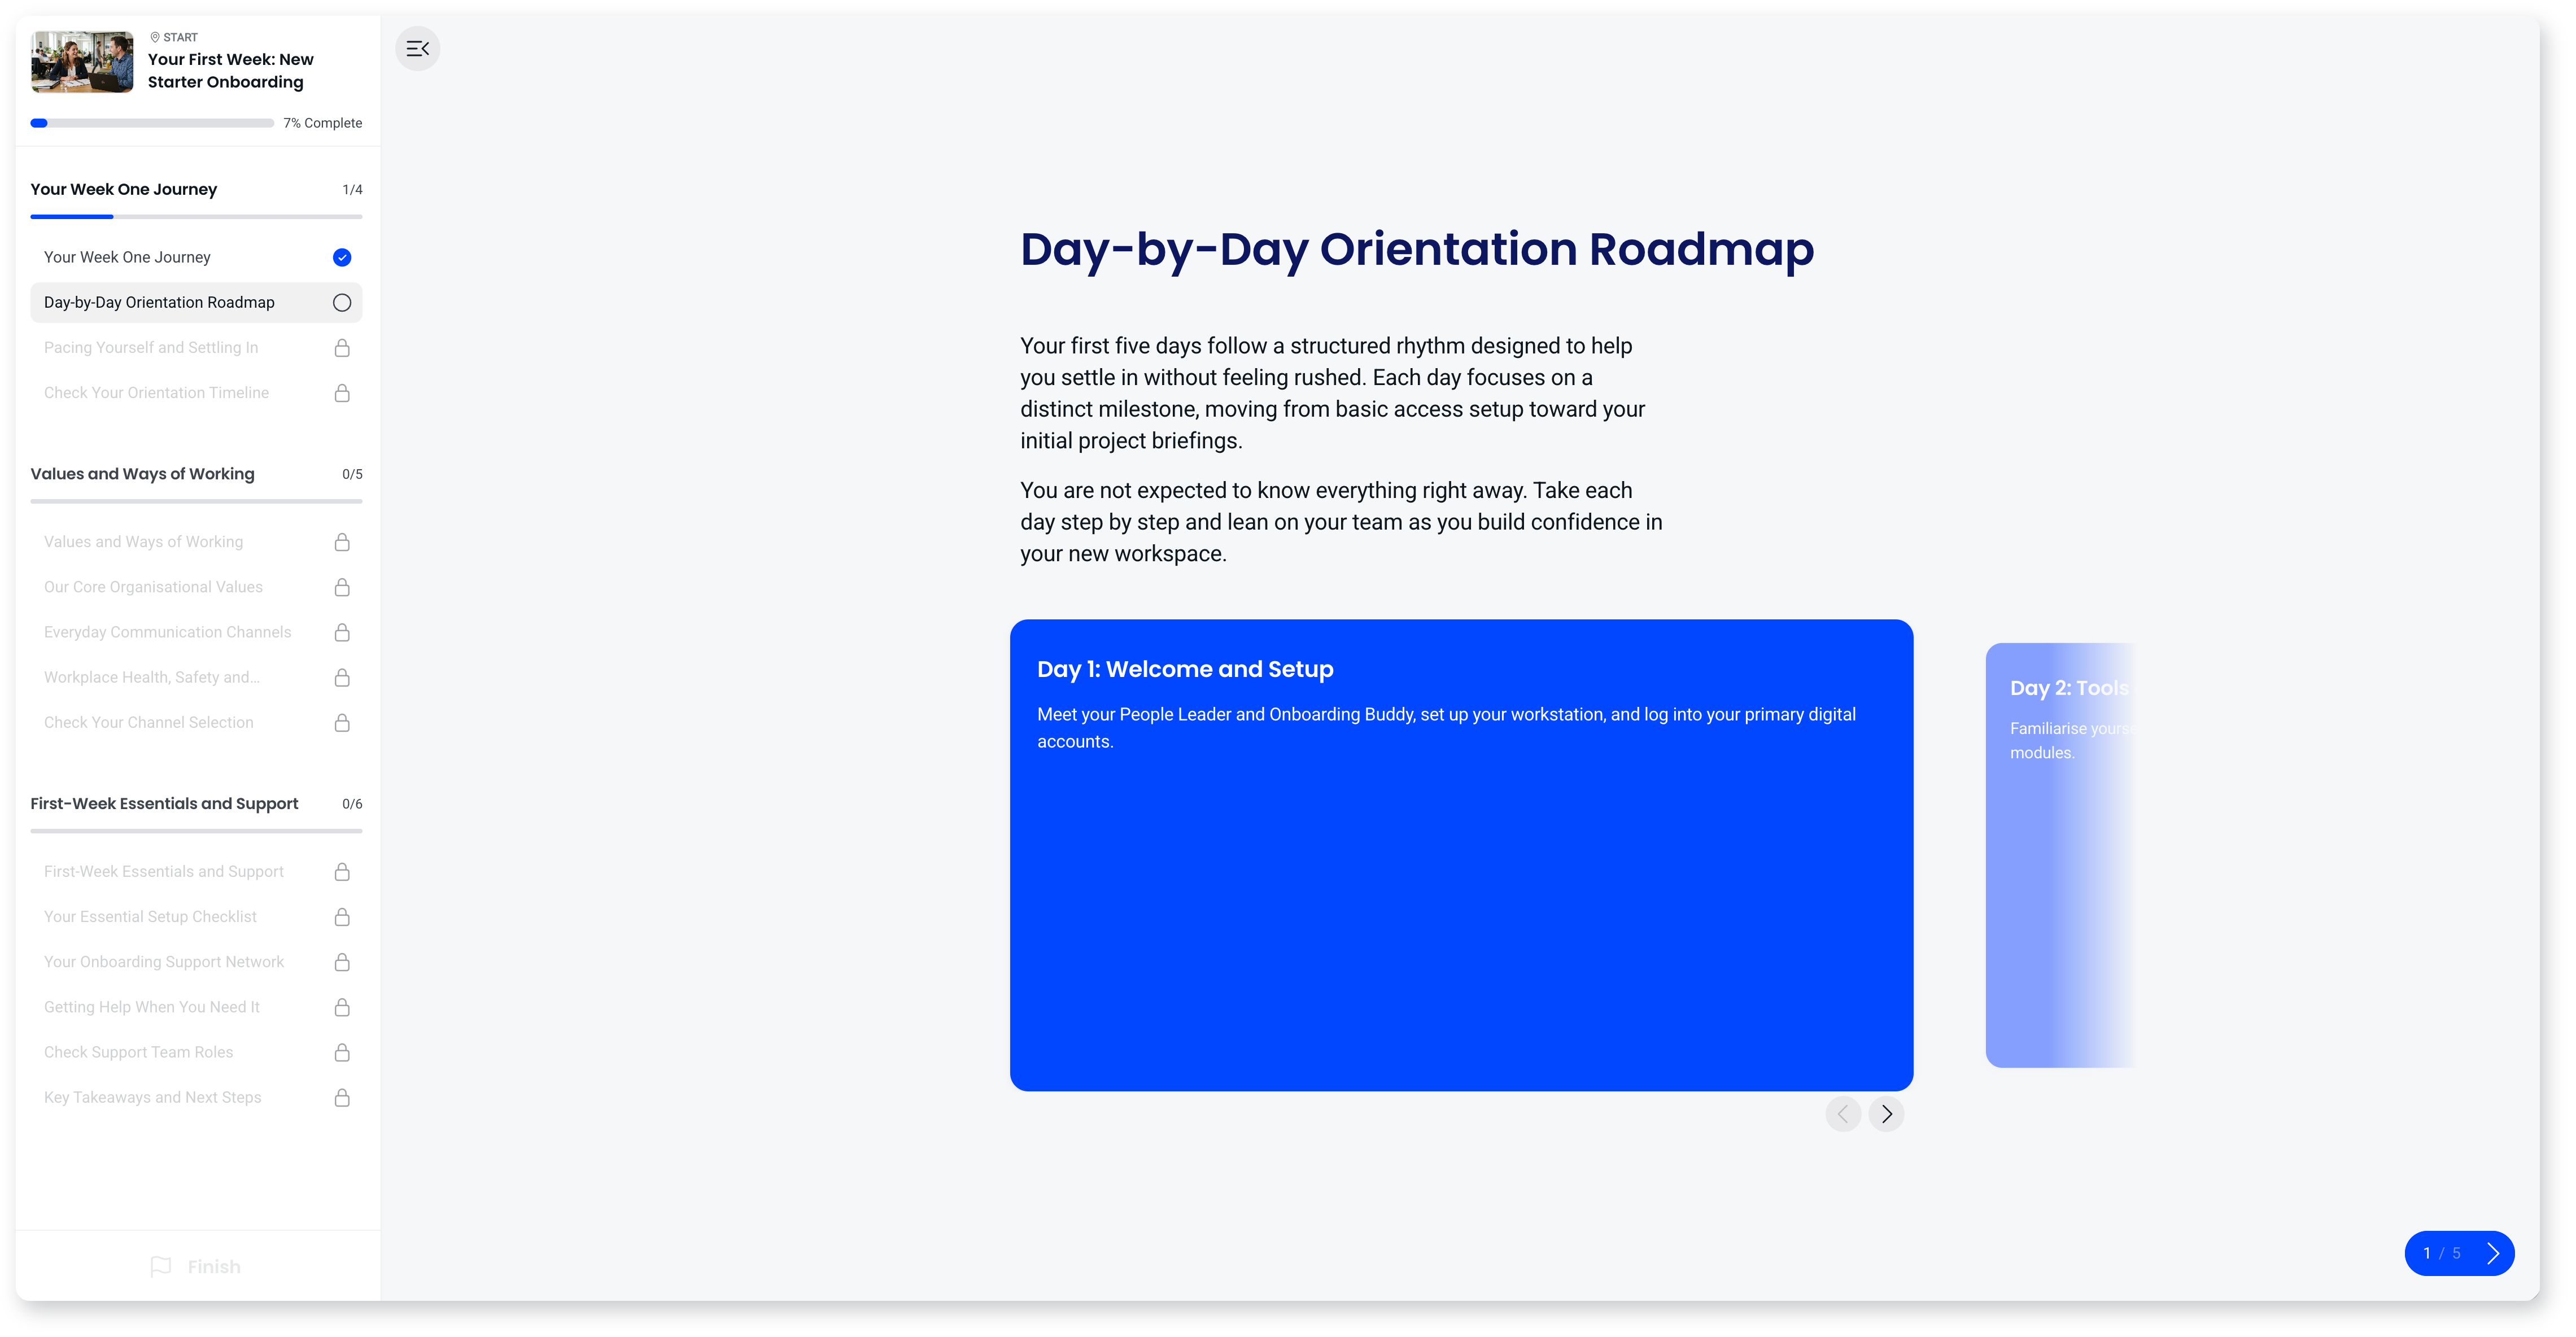Click the 7% Complete label
The image size is (2576, 1337).
coord(322,123)
